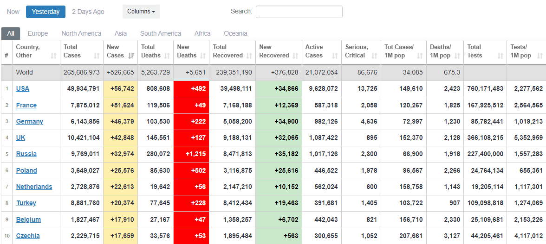Select the South America tab
Viewport: 546px width, 244px height.
pyautogui.click(x=161, y=33)
